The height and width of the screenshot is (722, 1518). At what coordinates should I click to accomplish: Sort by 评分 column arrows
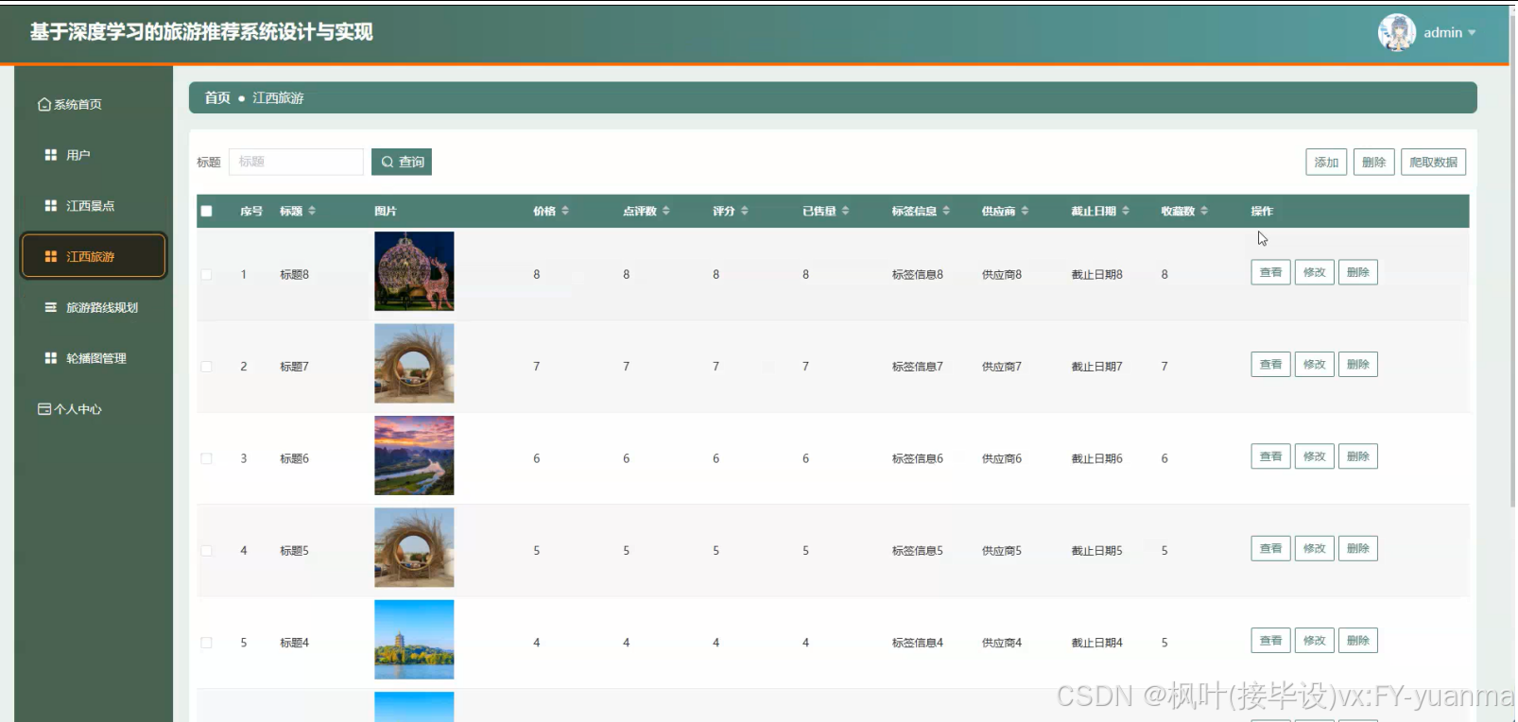(x=744, y=211)
